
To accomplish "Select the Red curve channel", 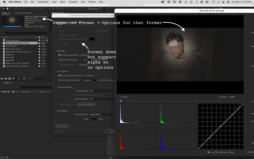I will (x=216, y=152).
